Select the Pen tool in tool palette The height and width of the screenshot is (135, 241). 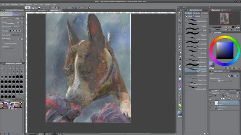[180, 36]
